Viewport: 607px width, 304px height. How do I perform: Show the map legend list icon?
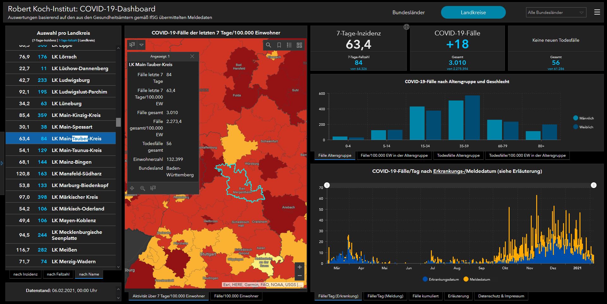(x=289, y=45)
